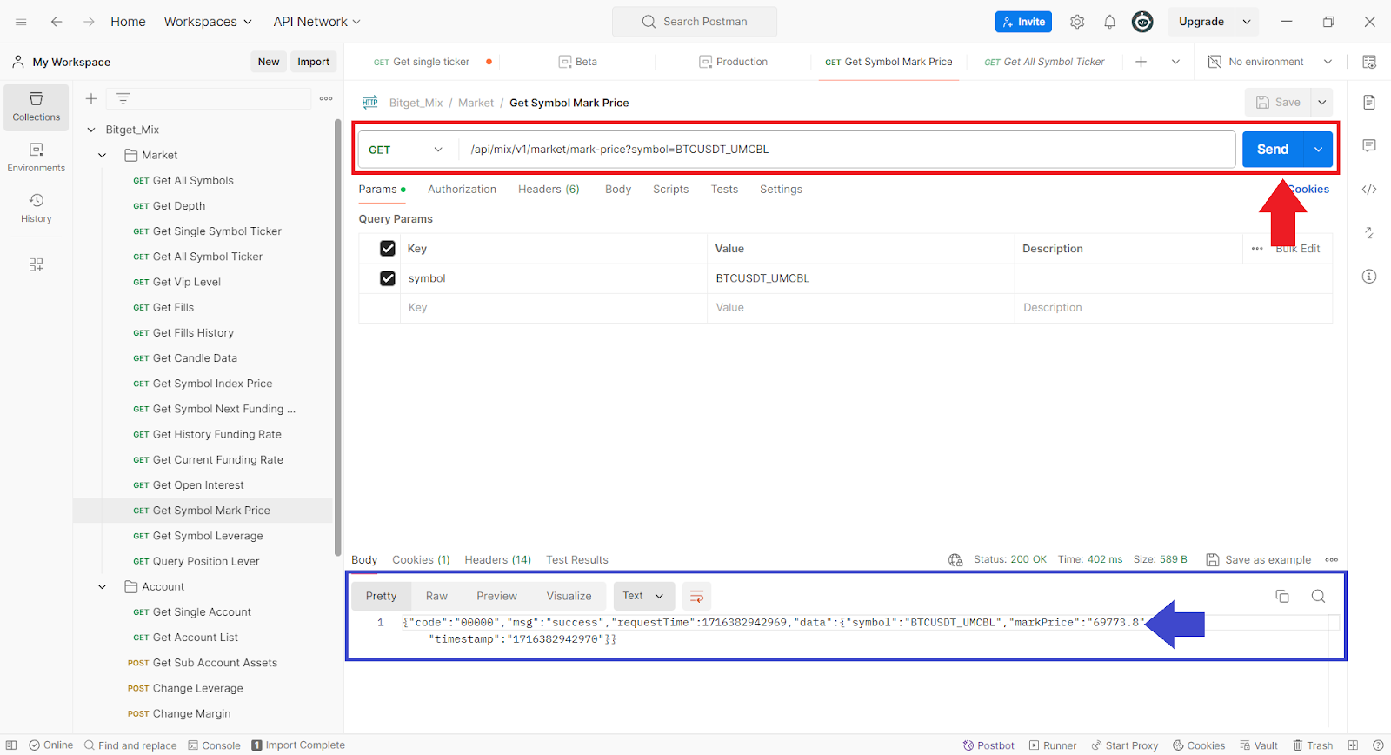Open the Scripts tab
This screenshot has width=1391, height=755.
tap(670, 189)
